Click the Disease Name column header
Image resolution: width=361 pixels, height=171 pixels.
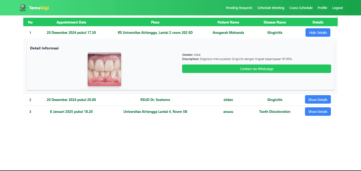tap(275, 22)
